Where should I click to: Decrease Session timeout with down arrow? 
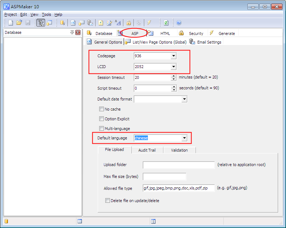tap(173, 79)
